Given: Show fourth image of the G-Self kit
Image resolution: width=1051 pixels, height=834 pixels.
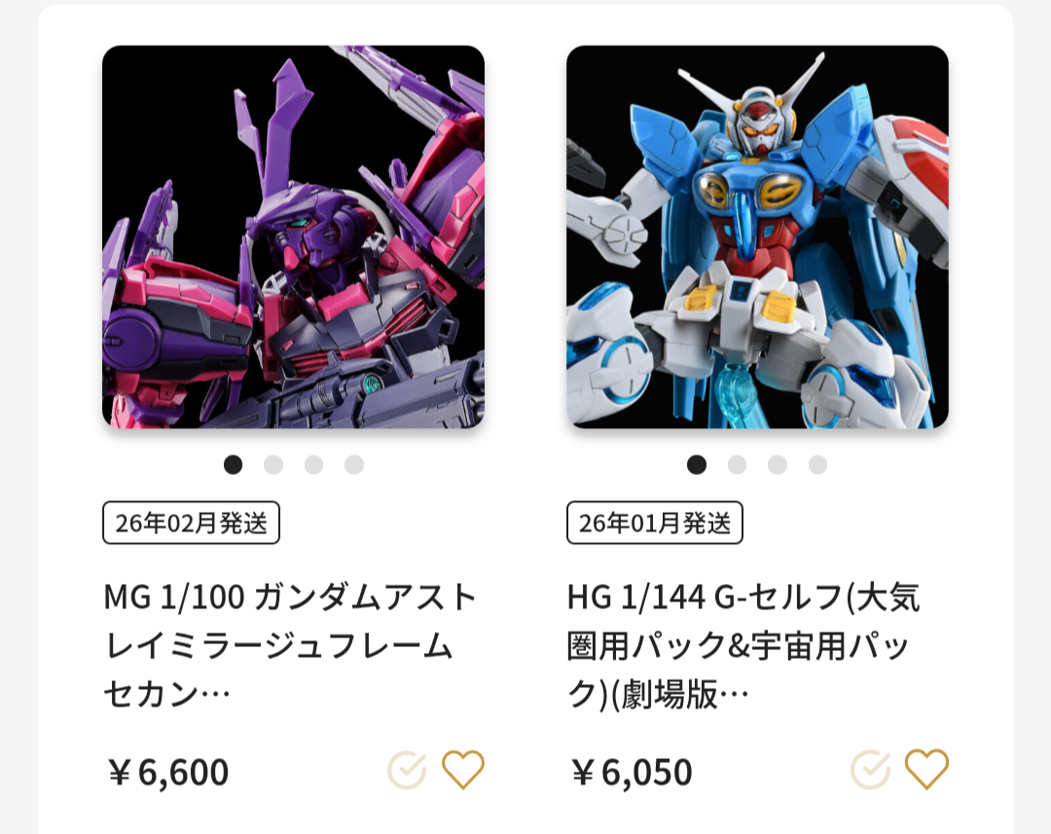Looking at the screenshot, I should (817, 464).
